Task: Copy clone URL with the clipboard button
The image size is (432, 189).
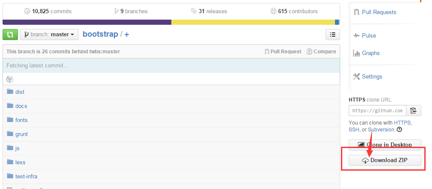Action: pos(413,110)
